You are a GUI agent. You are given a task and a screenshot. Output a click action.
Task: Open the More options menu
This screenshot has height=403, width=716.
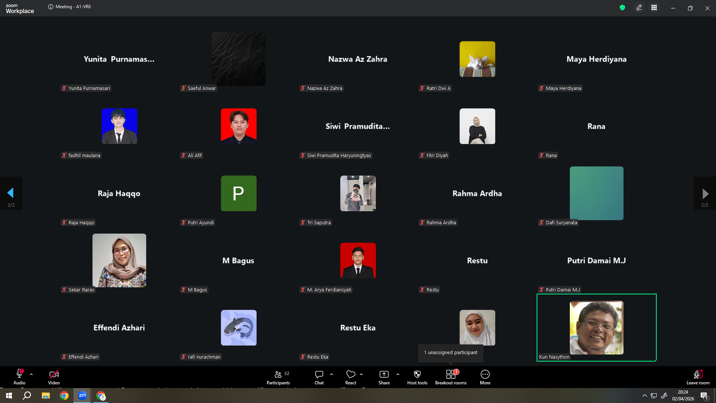[485, 377]
